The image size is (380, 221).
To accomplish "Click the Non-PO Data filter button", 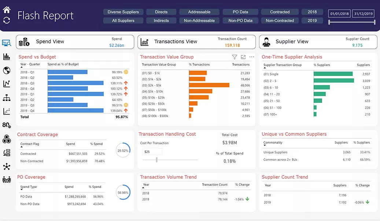I will coord(240,21).
